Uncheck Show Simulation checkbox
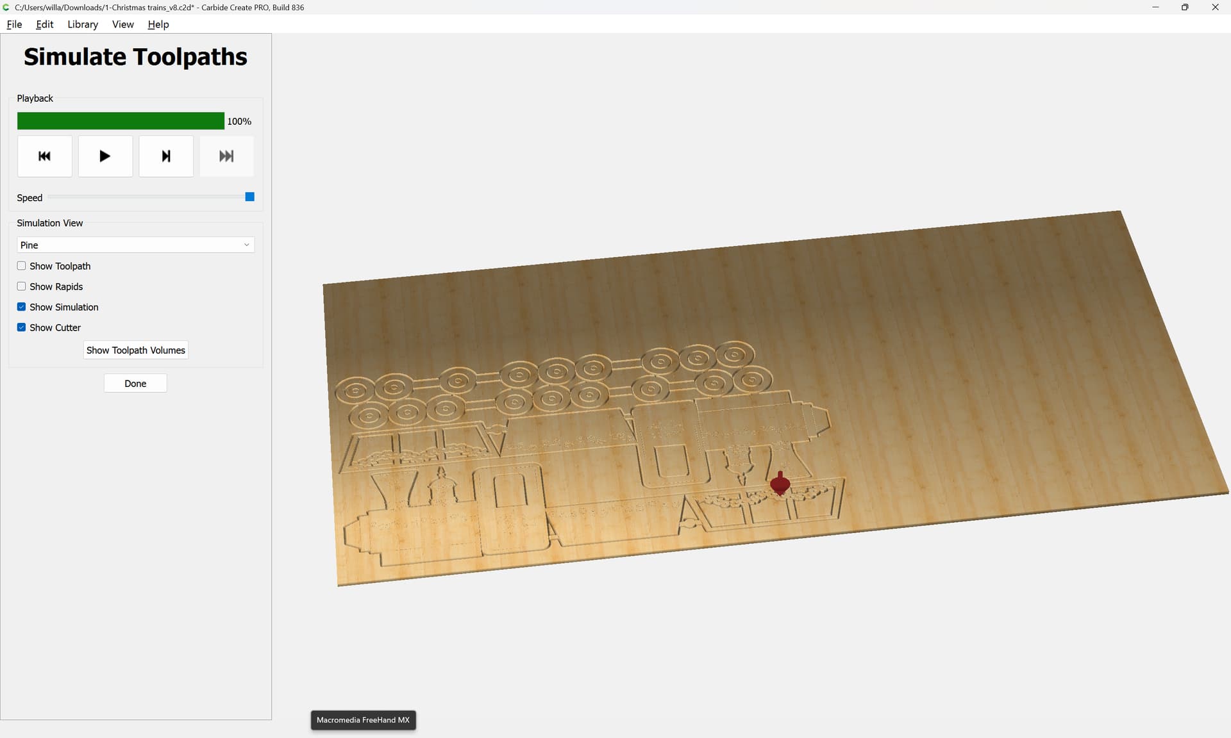1231x738 pixels. point(22,307)
